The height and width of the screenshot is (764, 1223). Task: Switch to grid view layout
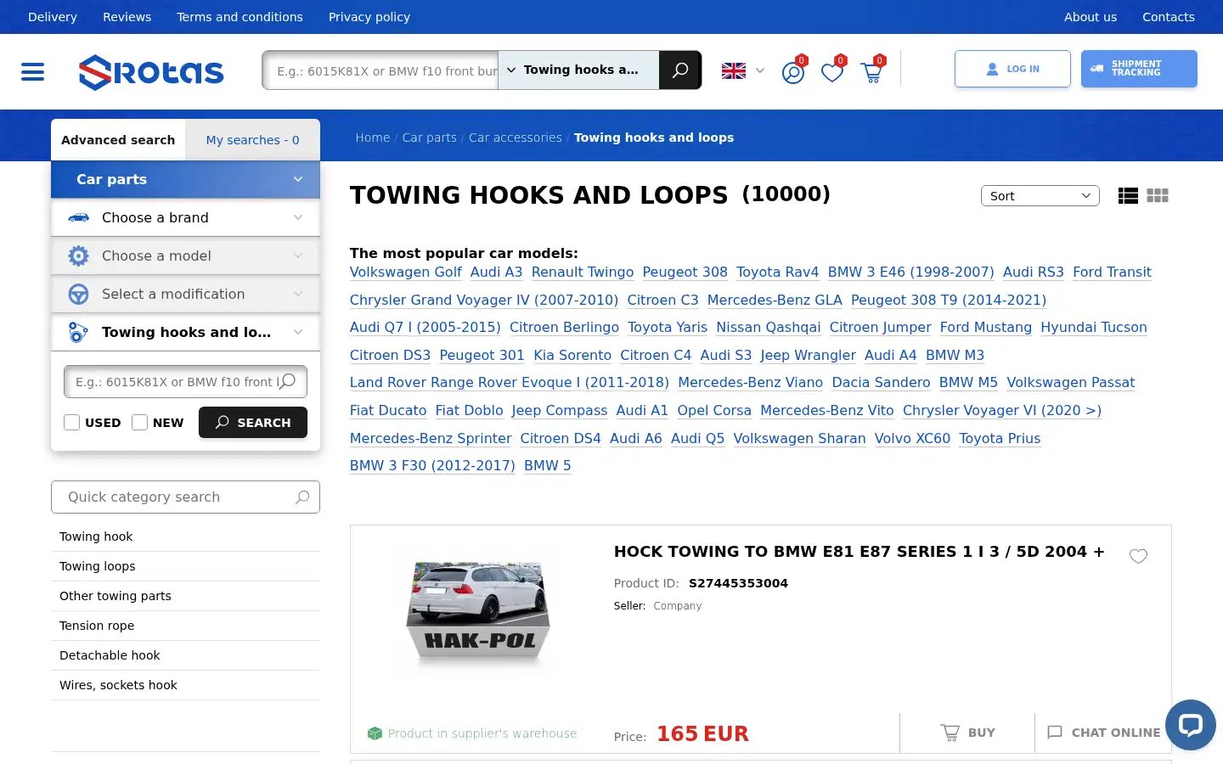pyautogui.click(x=1158, y=196)
